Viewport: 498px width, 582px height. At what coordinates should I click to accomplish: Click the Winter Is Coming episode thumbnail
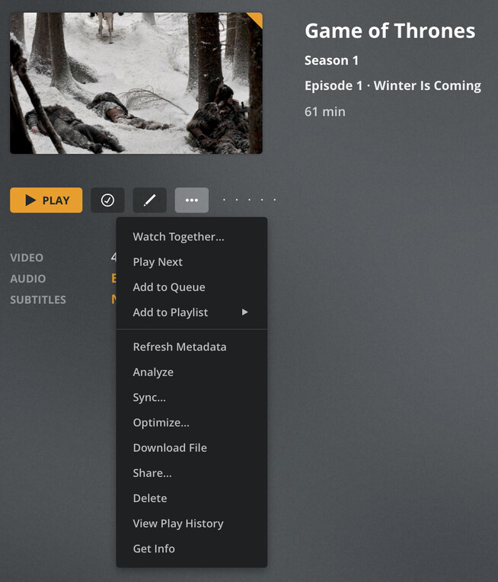tap(136, 83)
